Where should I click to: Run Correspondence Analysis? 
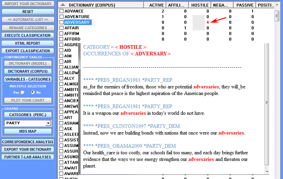pyautogui.click(x=28, y=142)
